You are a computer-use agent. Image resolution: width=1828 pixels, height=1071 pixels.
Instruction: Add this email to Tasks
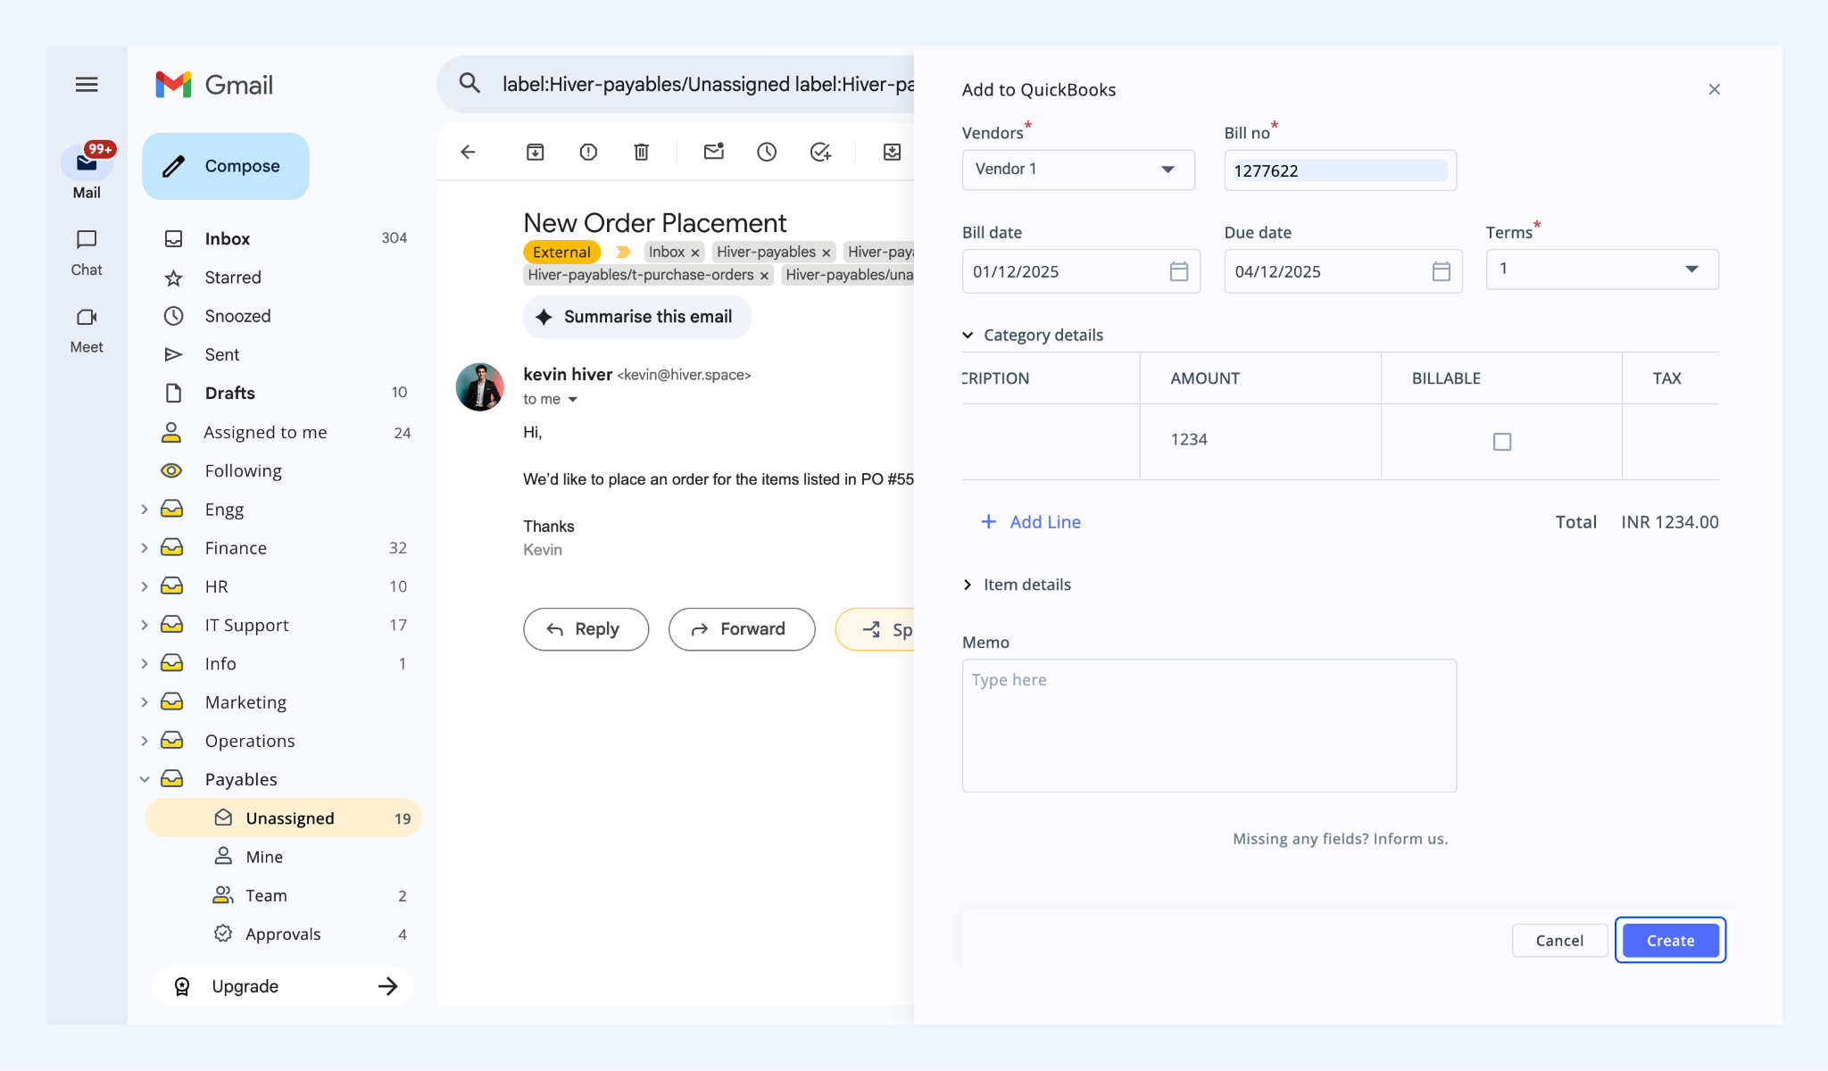tap(820, 152)
